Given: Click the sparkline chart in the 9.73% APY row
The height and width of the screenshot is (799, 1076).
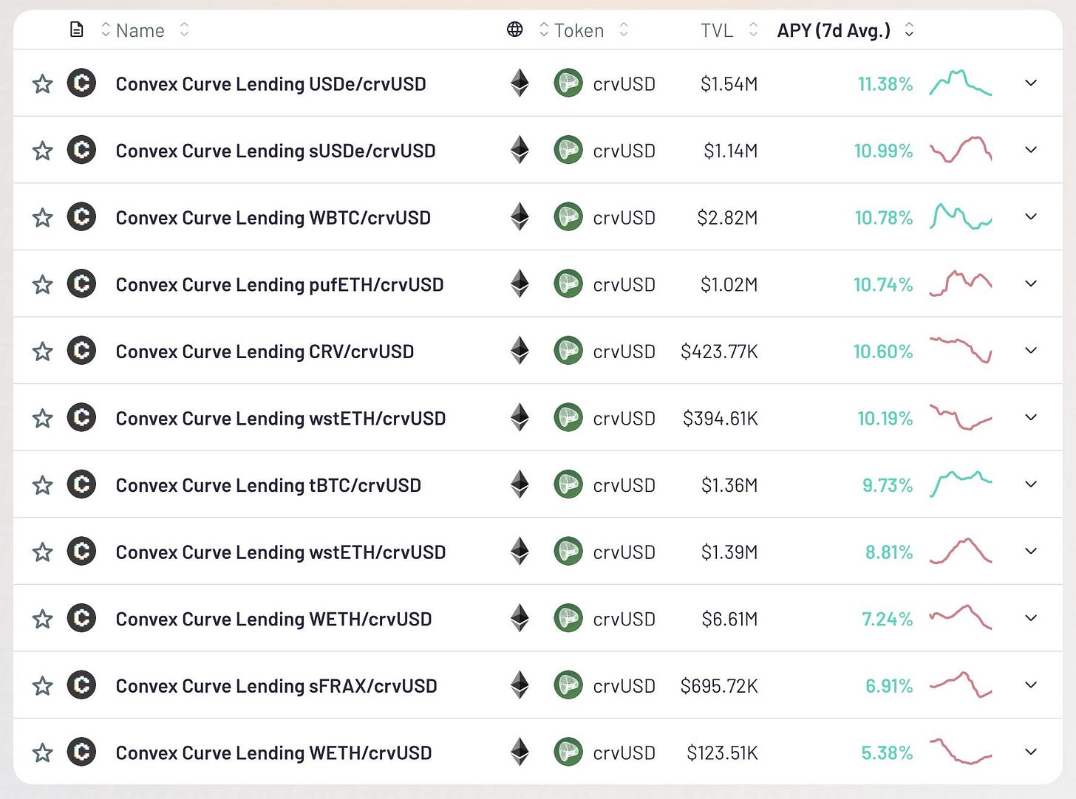Looking at the screenshot, I should point(960,484).
